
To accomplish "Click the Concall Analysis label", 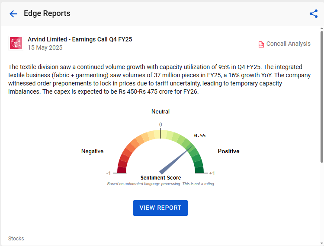I will point(288,44).
